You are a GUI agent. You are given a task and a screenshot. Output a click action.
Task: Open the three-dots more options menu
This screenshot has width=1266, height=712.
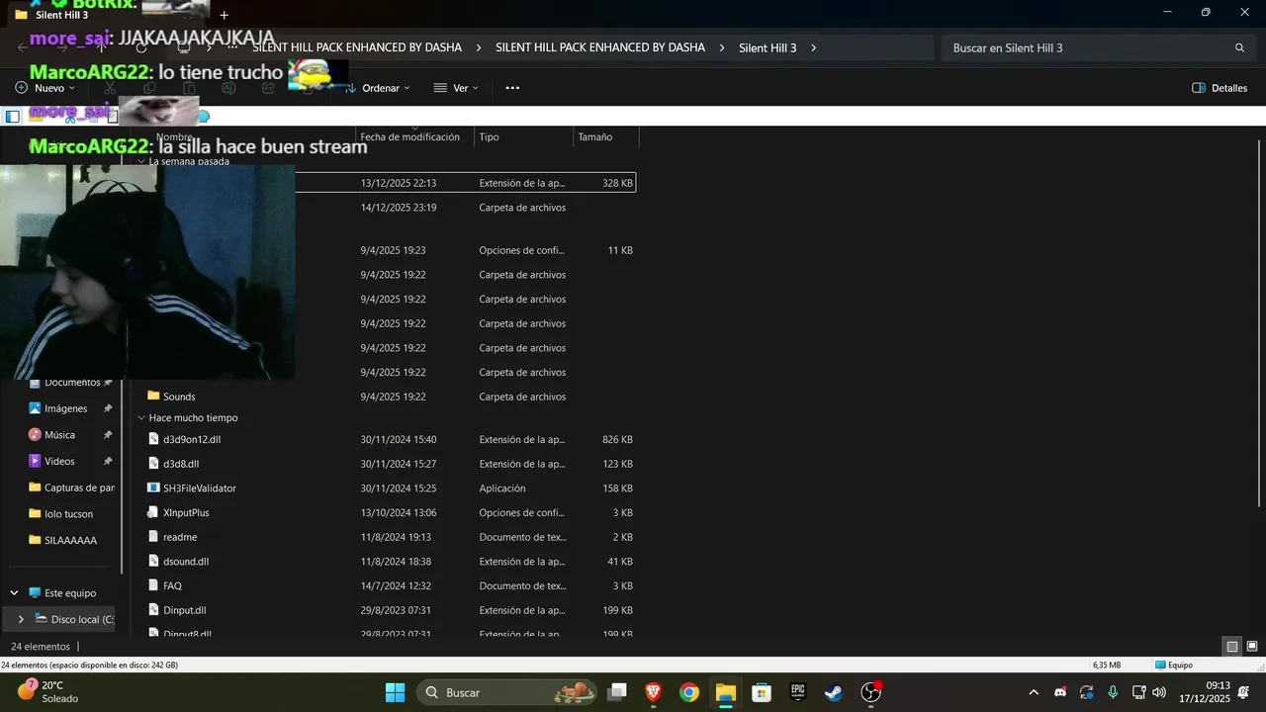(512, 88)
